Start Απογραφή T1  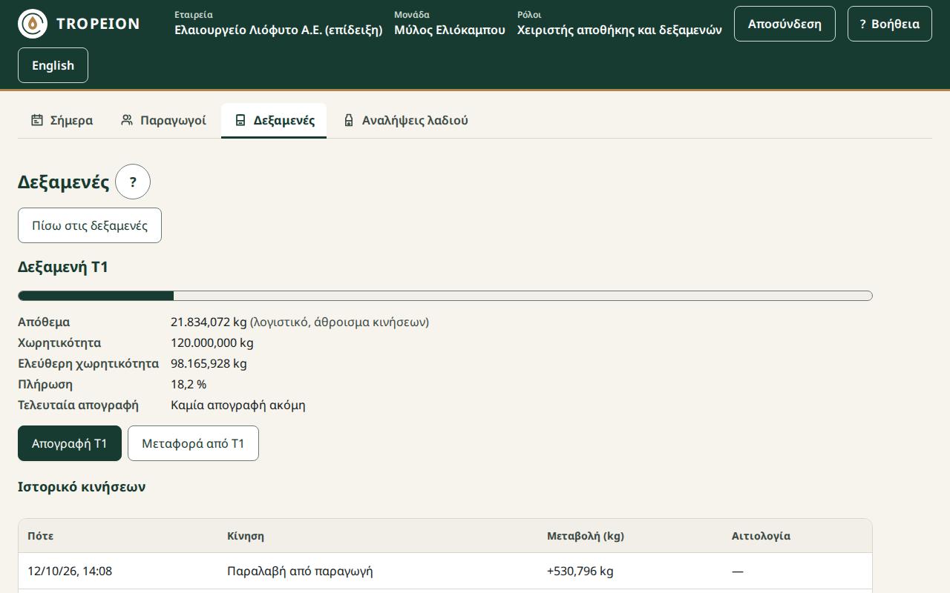[x=70, y=443]
